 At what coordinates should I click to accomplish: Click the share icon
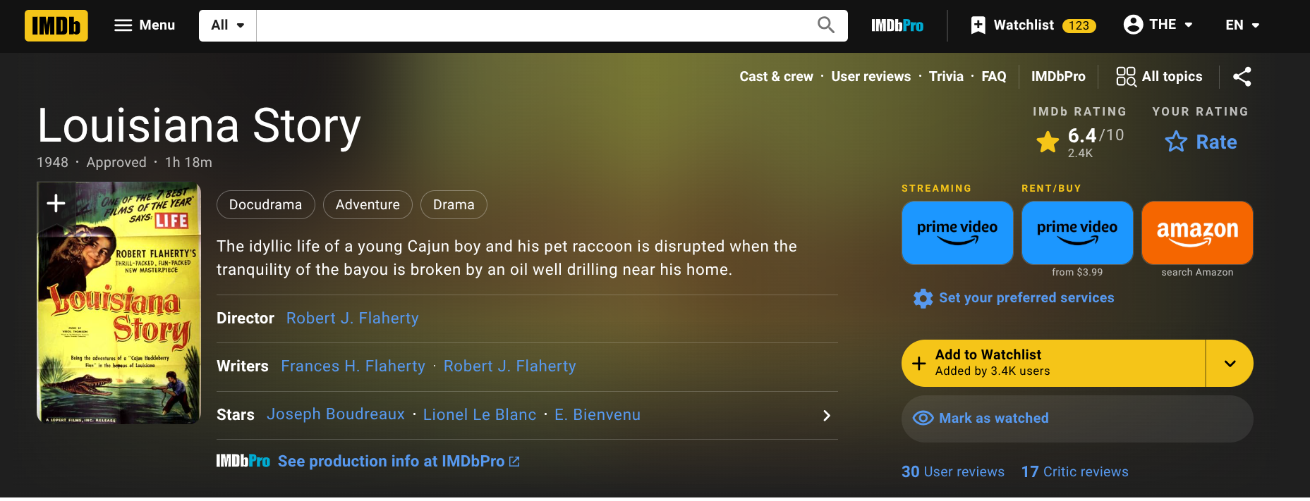point(1242,77)
